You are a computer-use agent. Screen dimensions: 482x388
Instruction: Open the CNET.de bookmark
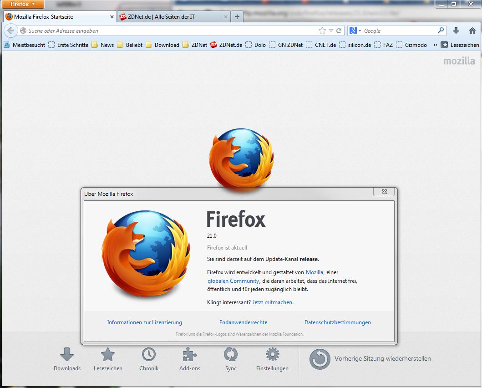[x=321, y=45]
